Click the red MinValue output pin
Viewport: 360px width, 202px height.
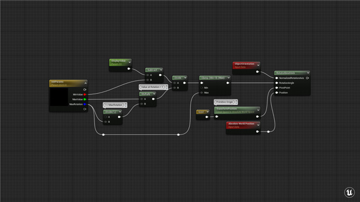[85, 95]
